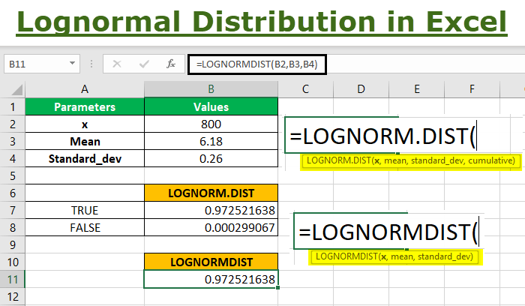
Task: Click the orange LOGNORM.DIST header cell
Action: tap(211, 193)
